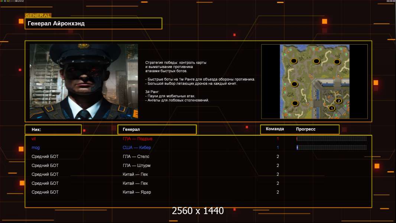
Task: Click the player nickname 'mog'
Action: pos(36,148)
